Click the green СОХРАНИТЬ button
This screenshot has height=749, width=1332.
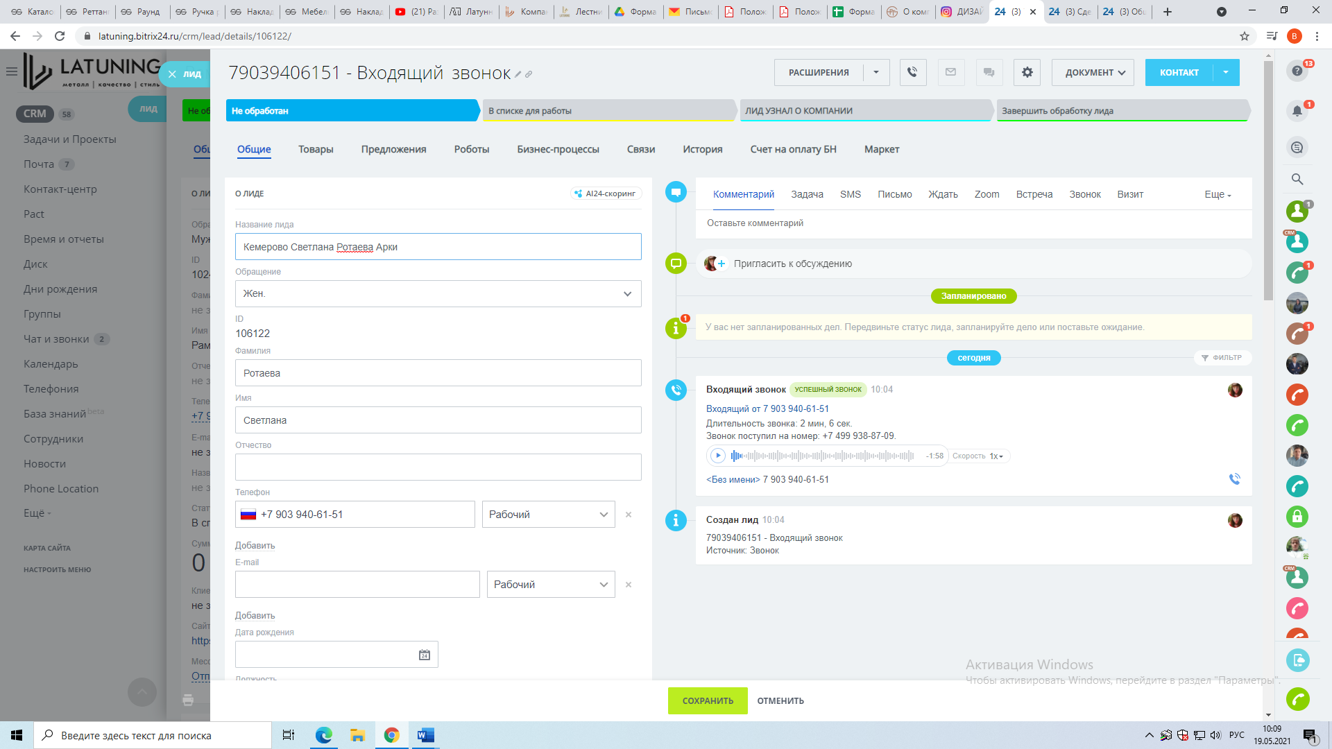pyautogui.click(x=707, y=700)
